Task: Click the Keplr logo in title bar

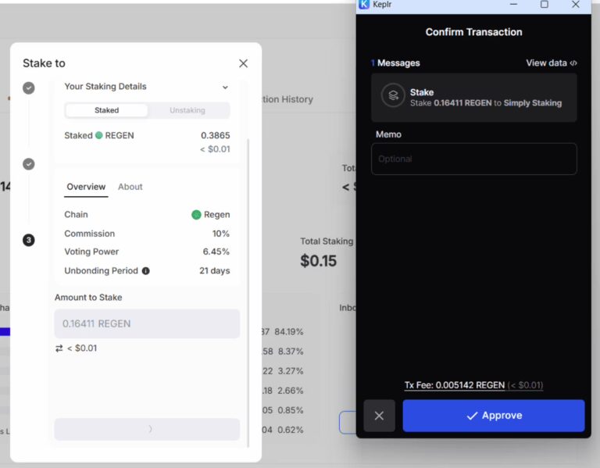Action: pos(364,5)
